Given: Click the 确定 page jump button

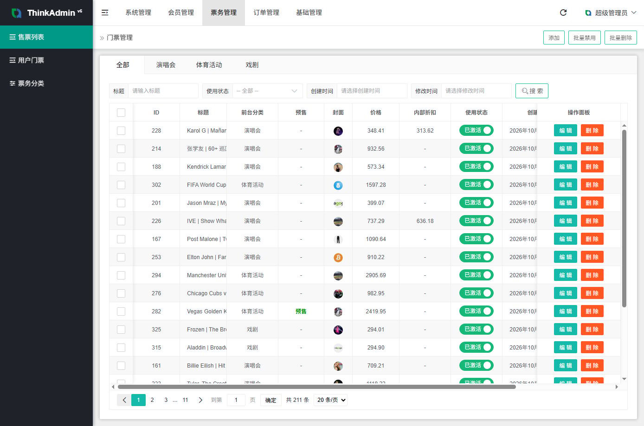Looking at the screenshot, I should (271, 400).
